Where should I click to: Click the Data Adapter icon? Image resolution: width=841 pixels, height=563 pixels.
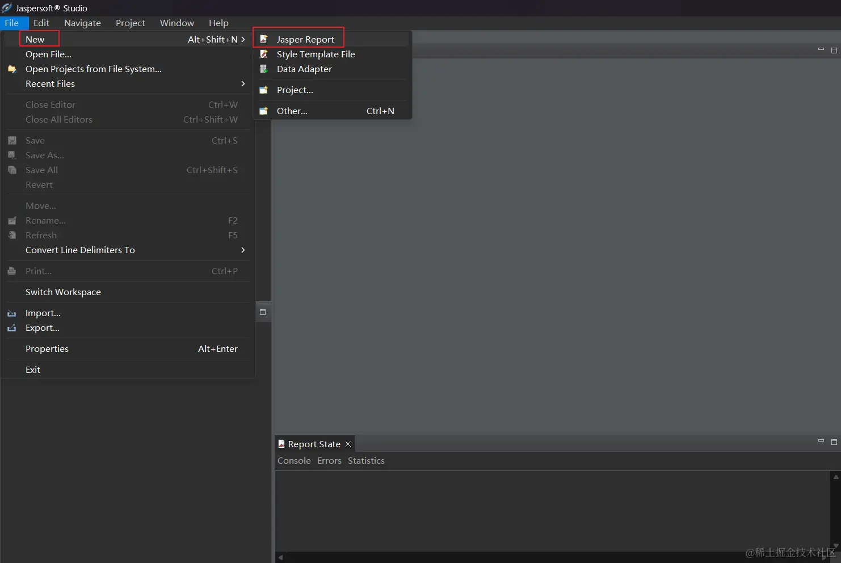tap(263, 69)
